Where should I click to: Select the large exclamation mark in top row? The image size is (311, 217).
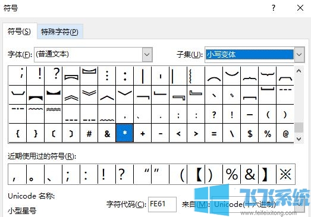35,76
